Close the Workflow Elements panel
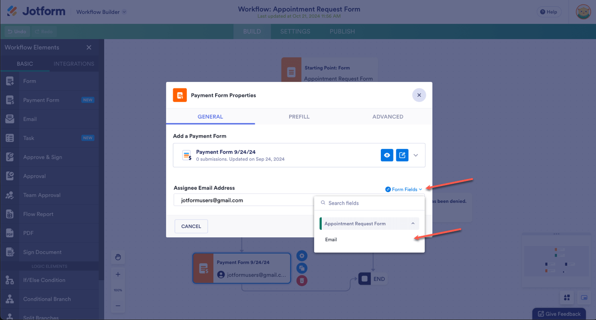 [x=89, y=47]
